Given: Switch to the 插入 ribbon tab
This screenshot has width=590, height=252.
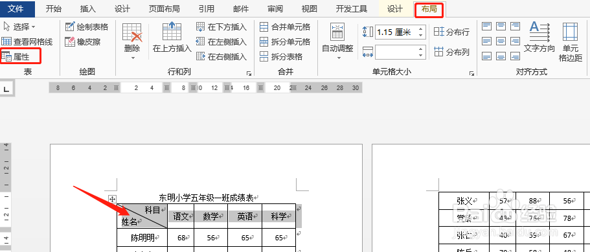Looking at the screenshot, I should 88,9.
